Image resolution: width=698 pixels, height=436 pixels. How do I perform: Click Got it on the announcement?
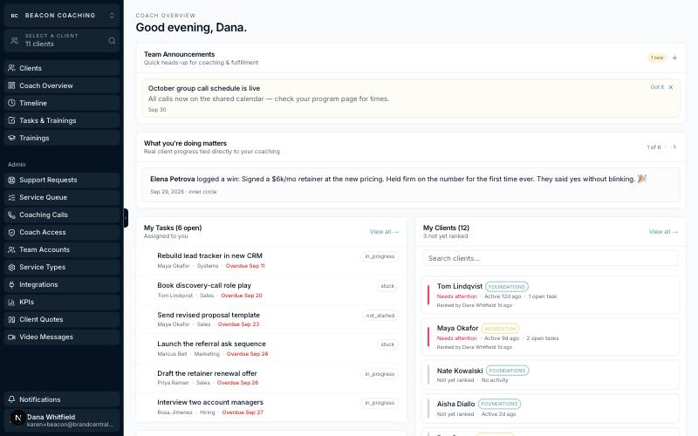[x=657, y=87]
